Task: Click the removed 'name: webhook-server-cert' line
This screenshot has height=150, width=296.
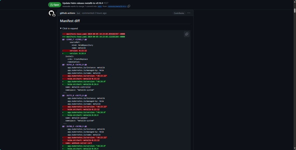Action: 77,143
